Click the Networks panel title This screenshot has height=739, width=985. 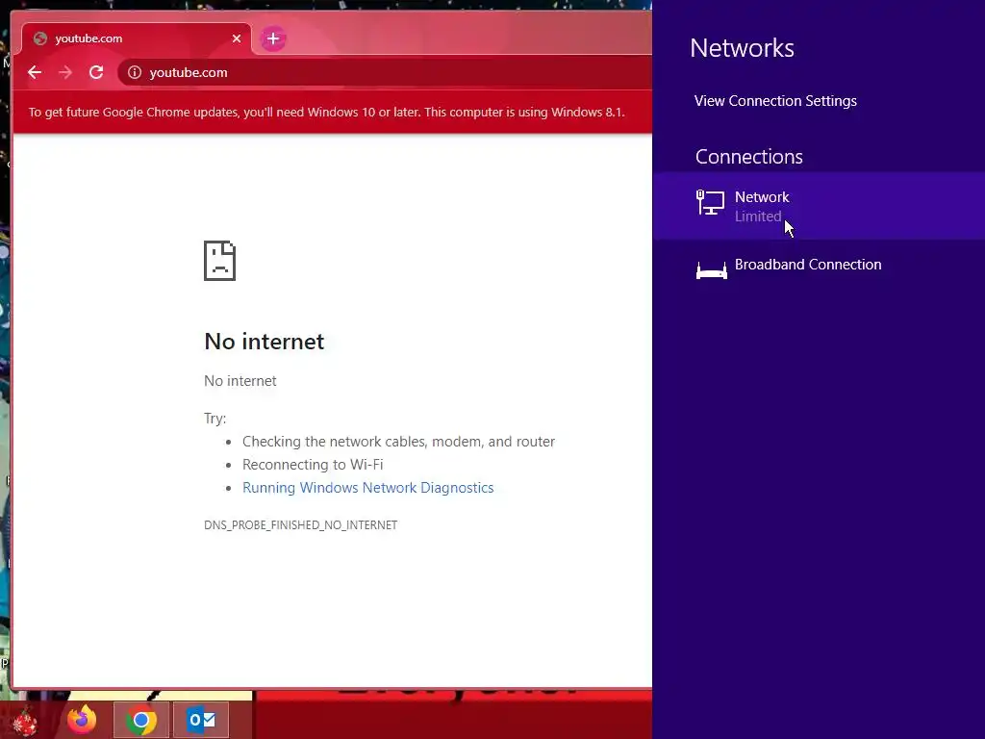pos(742,48)
